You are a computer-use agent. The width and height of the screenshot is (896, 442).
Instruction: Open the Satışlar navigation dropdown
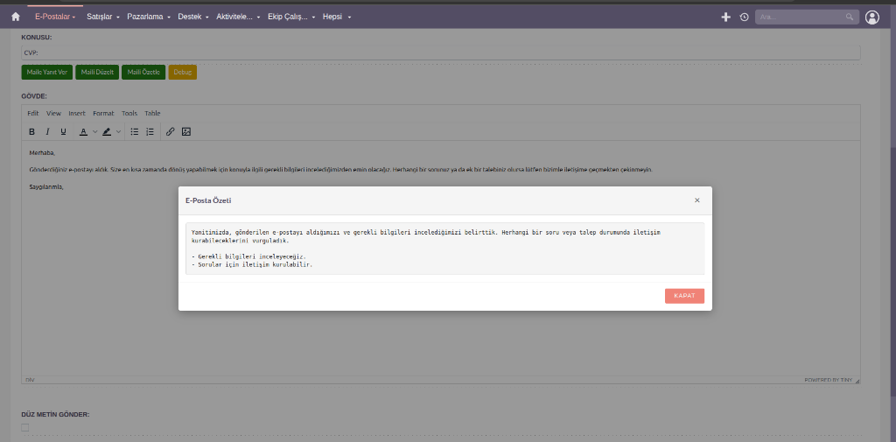point(103,18)
